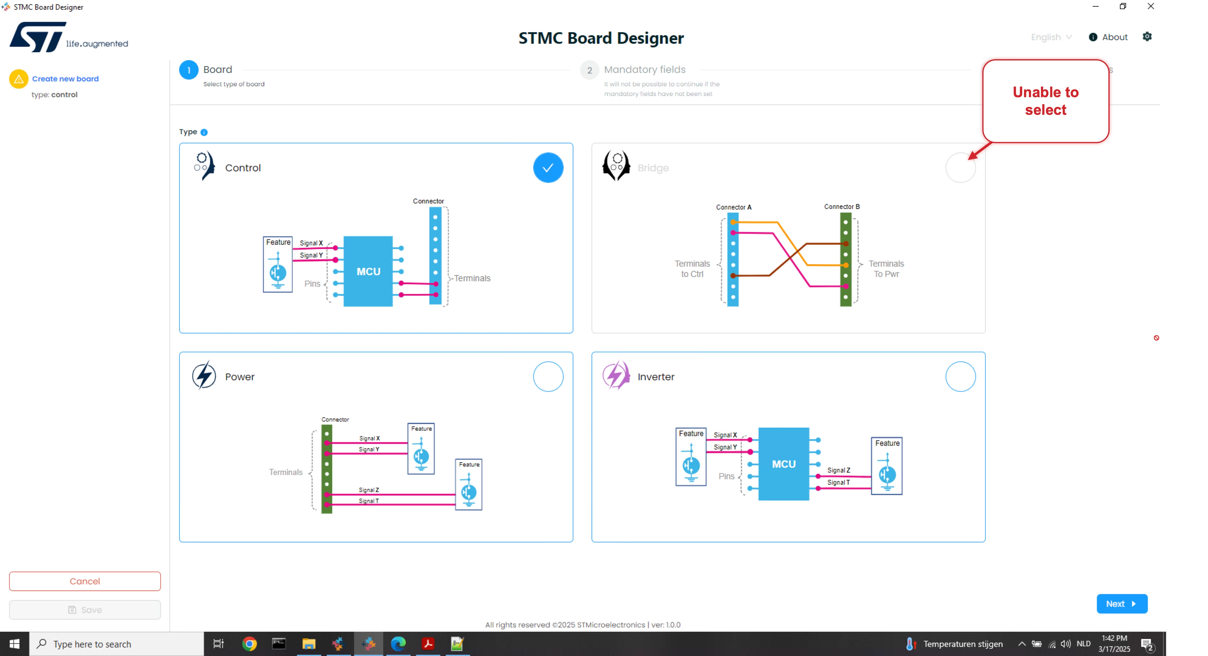The image size is (1208, 656).
Task: Click the mandatory fields warning description text
Action: point(661,89)
